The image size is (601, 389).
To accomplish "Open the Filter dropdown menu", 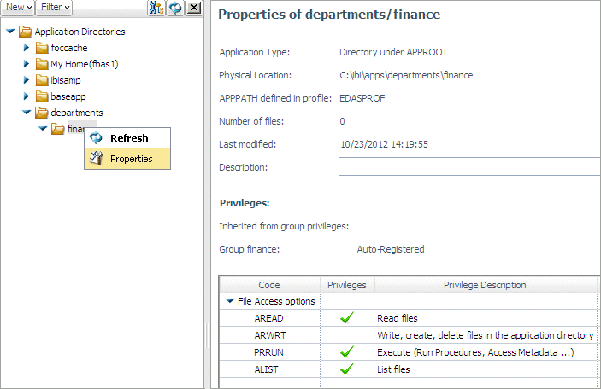I will 55,8.
